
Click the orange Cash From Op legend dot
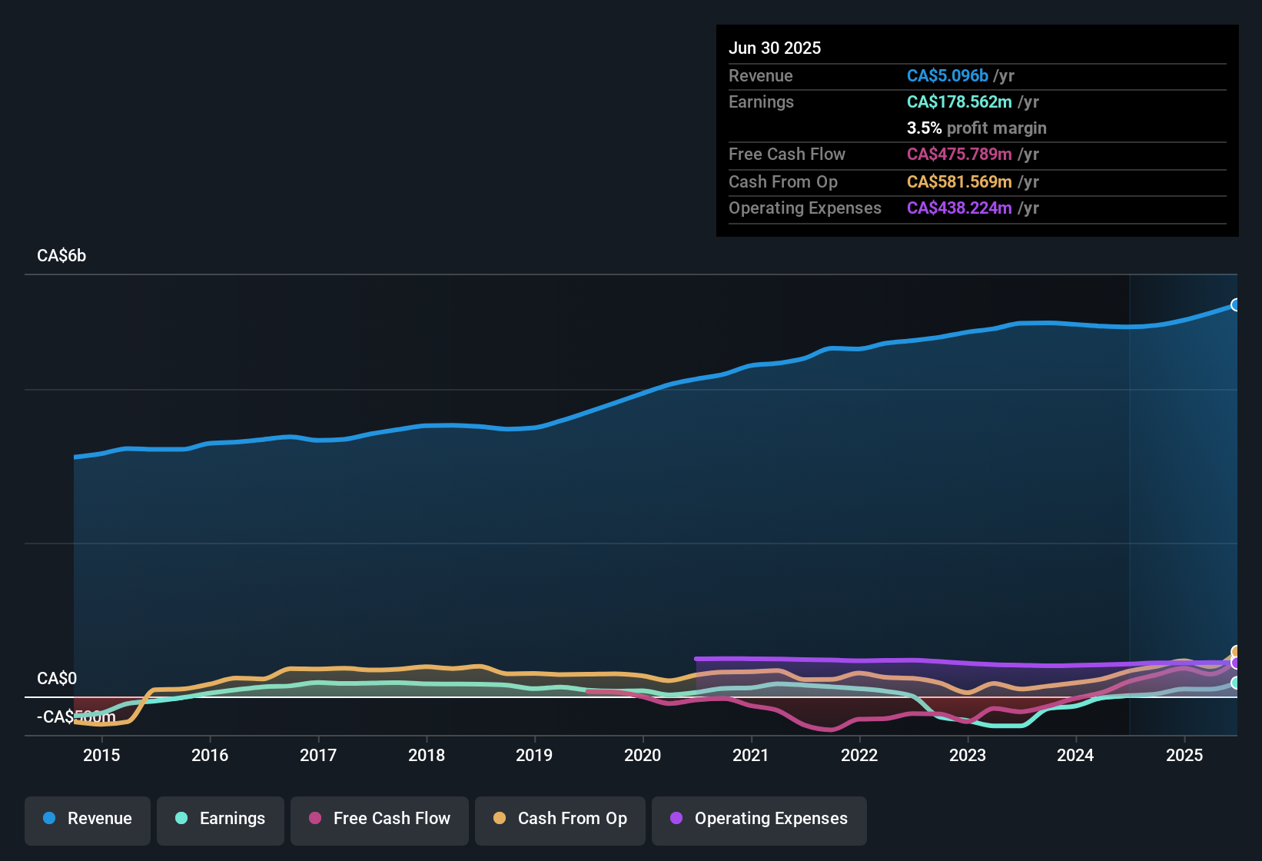click(499, 819)
